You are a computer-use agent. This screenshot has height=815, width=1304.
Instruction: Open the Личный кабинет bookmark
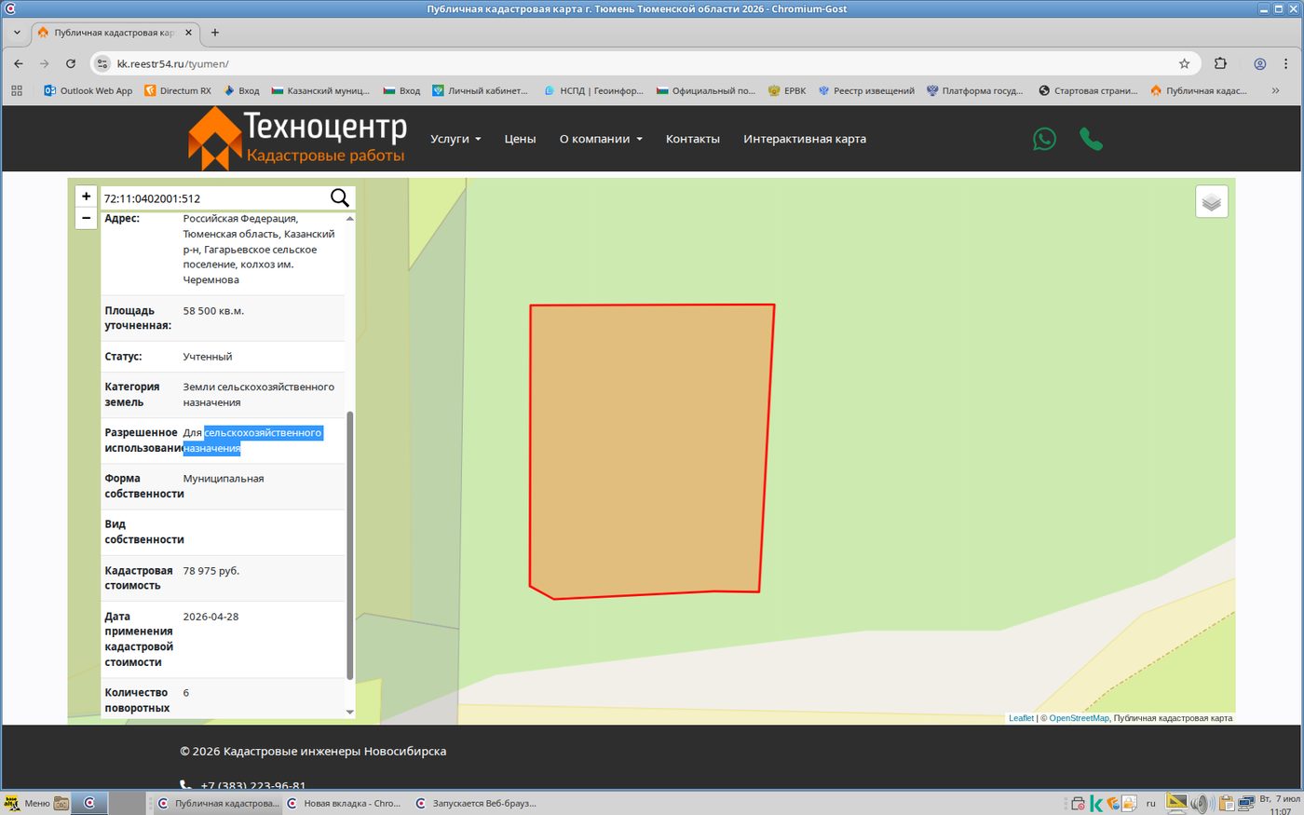tap(480, 90)
